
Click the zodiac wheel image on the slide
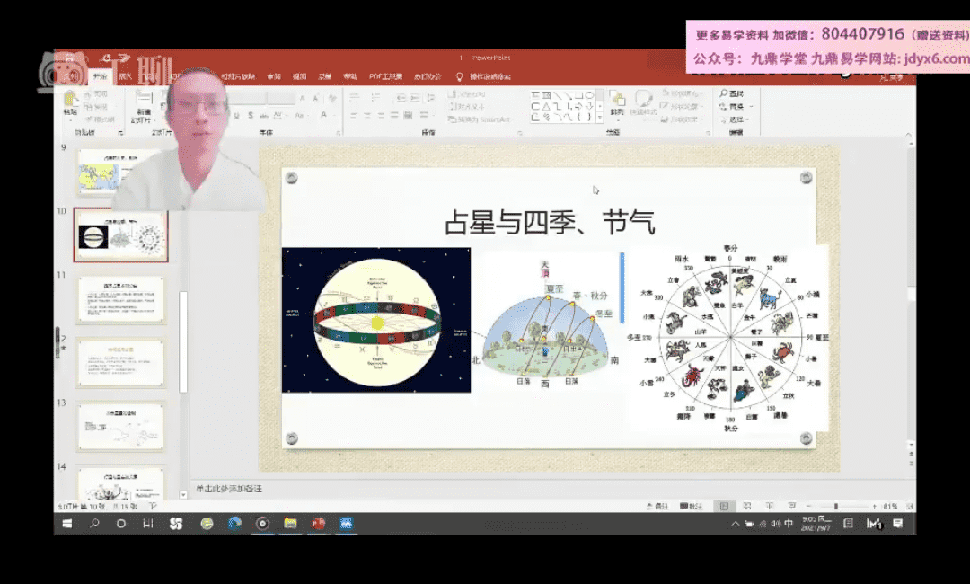pos(728,338)
